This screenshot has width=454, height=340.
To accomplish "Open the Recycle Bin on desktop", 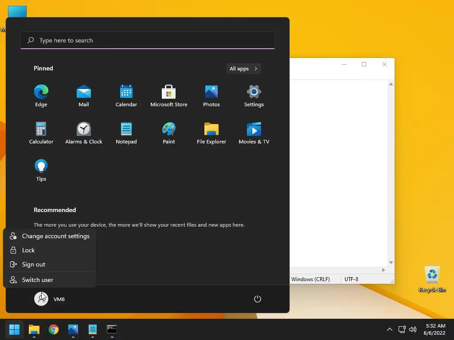I will (x=432, y=279).
